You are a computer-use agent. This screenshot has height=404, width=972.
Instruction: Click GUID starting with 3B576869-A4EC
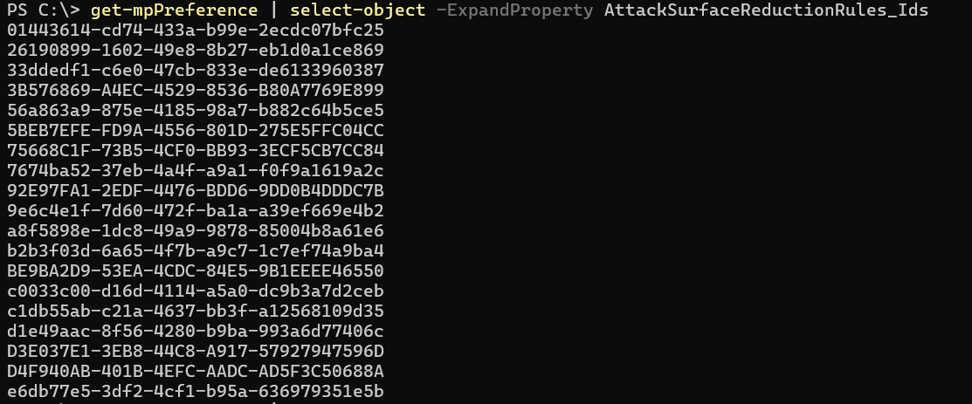pyautogui.click(x=196, y=91)
